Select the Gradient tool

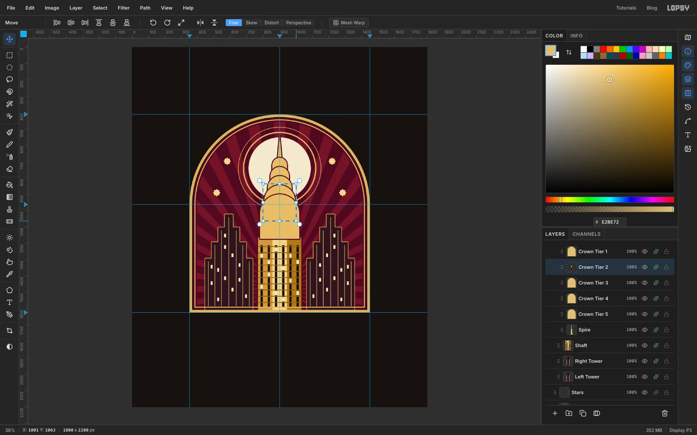coord(10,197)
